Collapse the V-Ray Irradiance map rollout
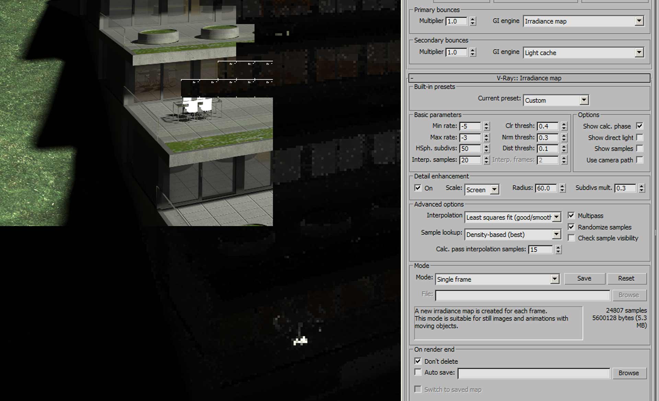659x401 pixels. click(x=529, y=78)
